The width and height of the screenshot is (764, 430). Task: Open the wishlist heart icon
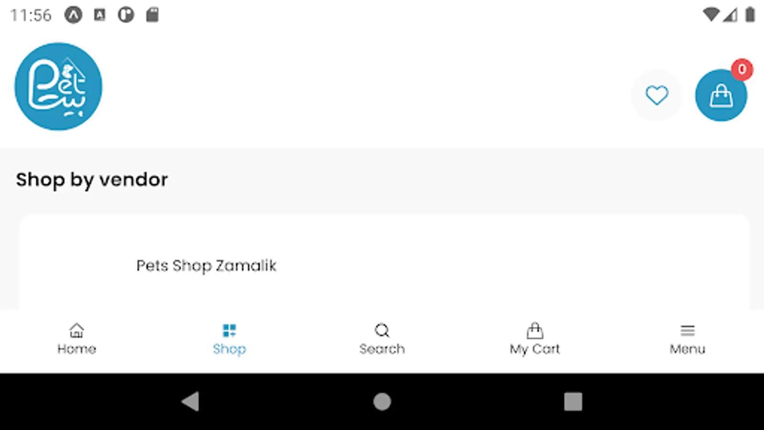pos(657,95)
